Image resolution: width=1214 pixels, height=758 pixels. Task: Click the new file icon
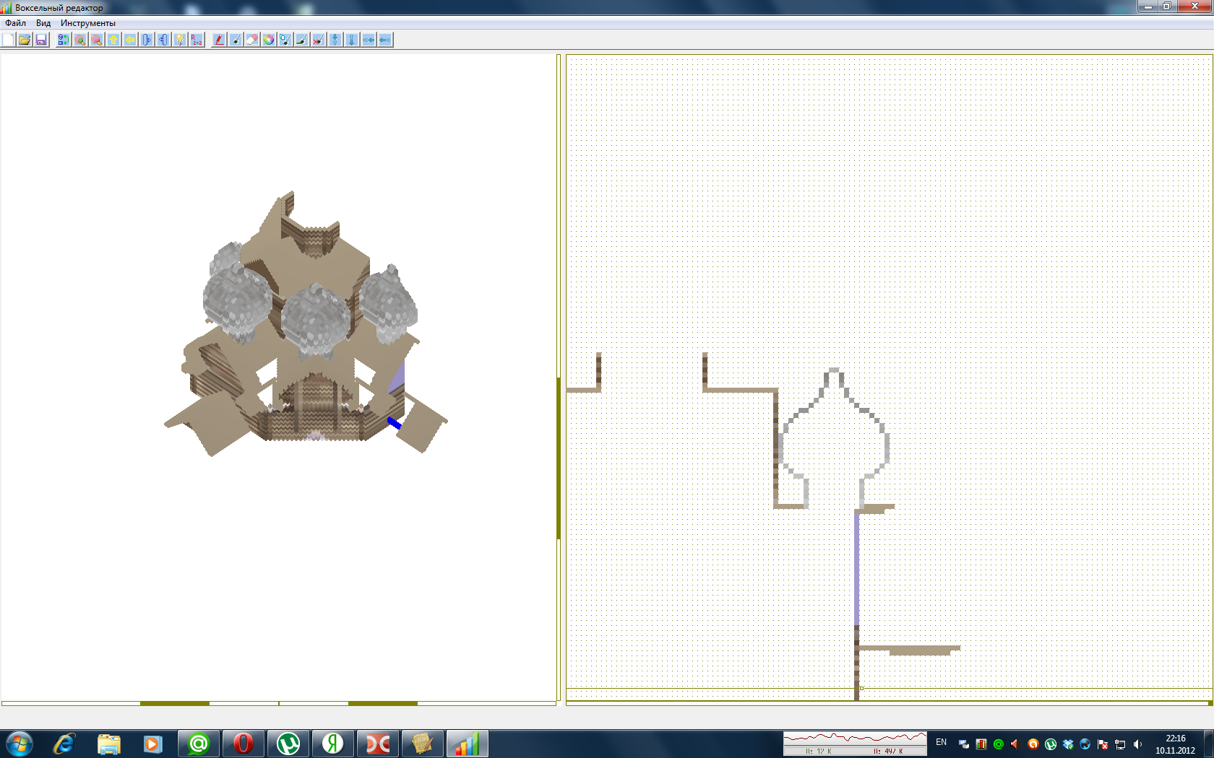[9, 40]
